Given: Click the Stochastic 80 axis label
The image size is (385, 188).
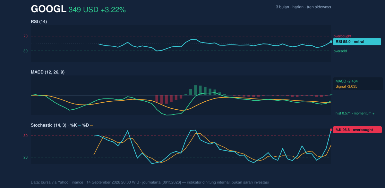Looking at the screenshot, I should (25, 136).
